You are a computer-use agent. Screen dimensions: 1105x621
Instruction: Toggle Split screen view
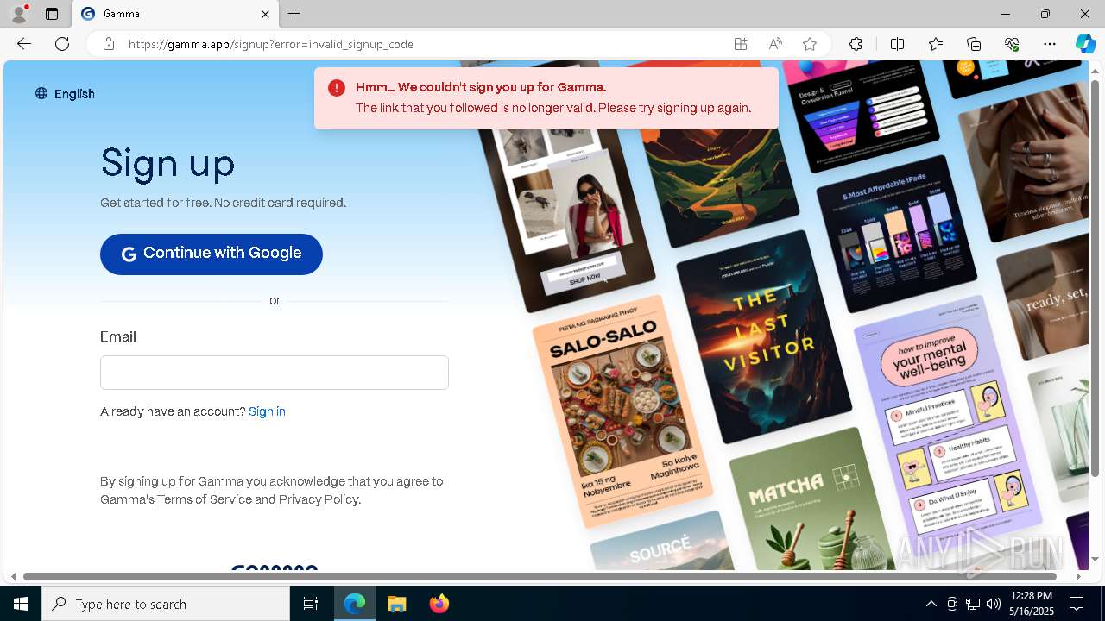tap(897, 44)
